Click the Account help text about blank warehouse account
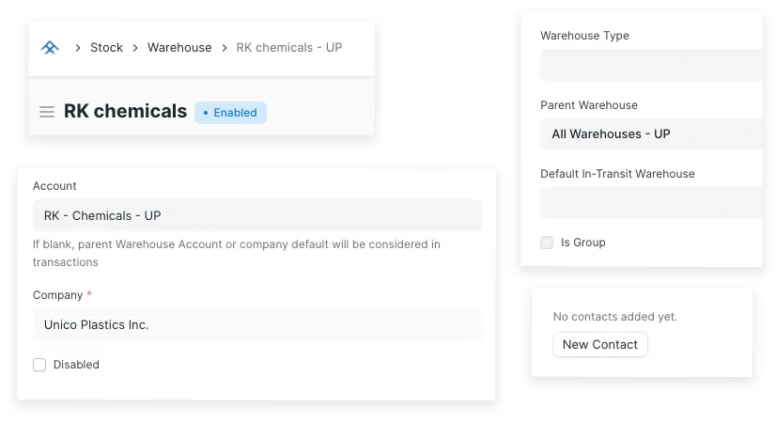776x423 pixels. point(237,253)
